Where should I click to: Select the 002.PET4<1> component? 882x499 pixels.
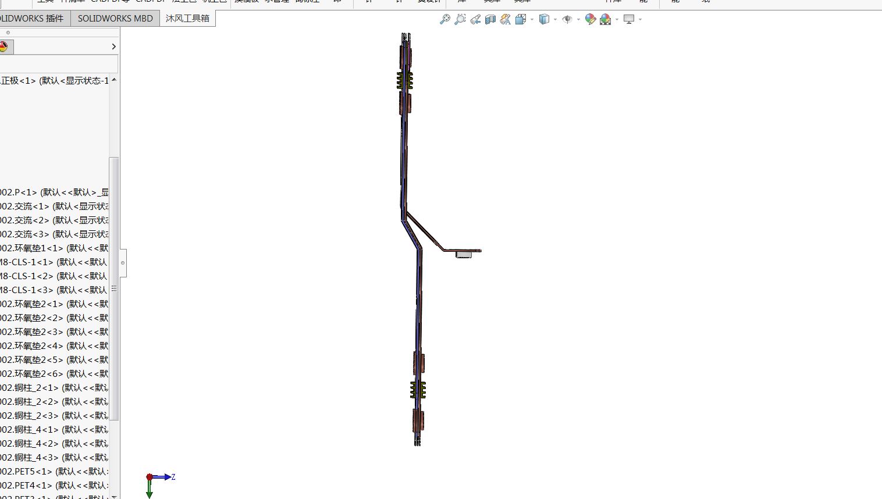pyautogui.click(x=55, y=485)
